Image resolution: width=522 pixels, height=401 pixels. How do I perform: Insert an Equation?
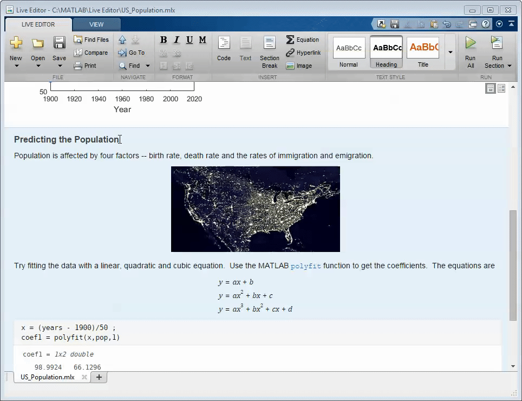[x=303, y=40]
